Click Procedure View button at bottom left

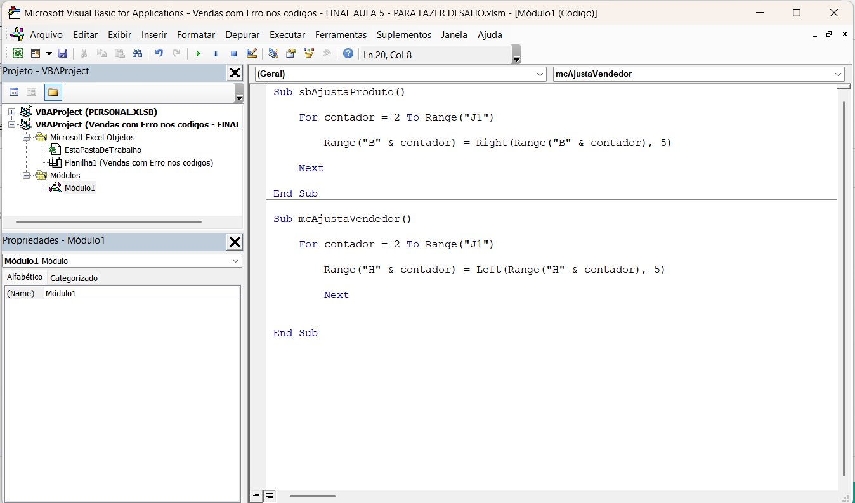coord(256,495)
